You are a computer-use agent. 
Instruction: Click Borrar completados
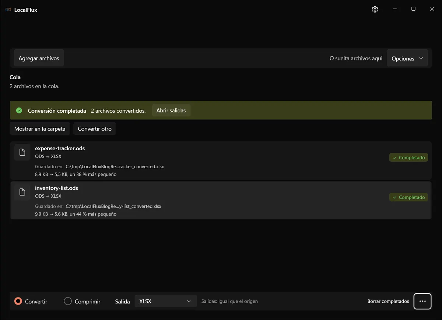tap(388, 301)
